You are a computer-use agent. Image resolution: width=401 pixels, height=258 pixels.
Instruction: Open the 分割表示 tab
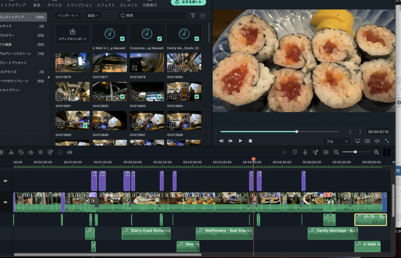(150, 5)
